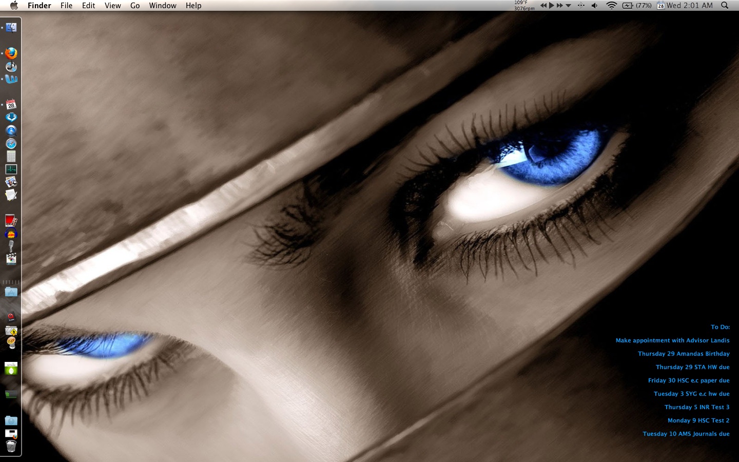Click the 'To Do:' heading text

point(720,327)
